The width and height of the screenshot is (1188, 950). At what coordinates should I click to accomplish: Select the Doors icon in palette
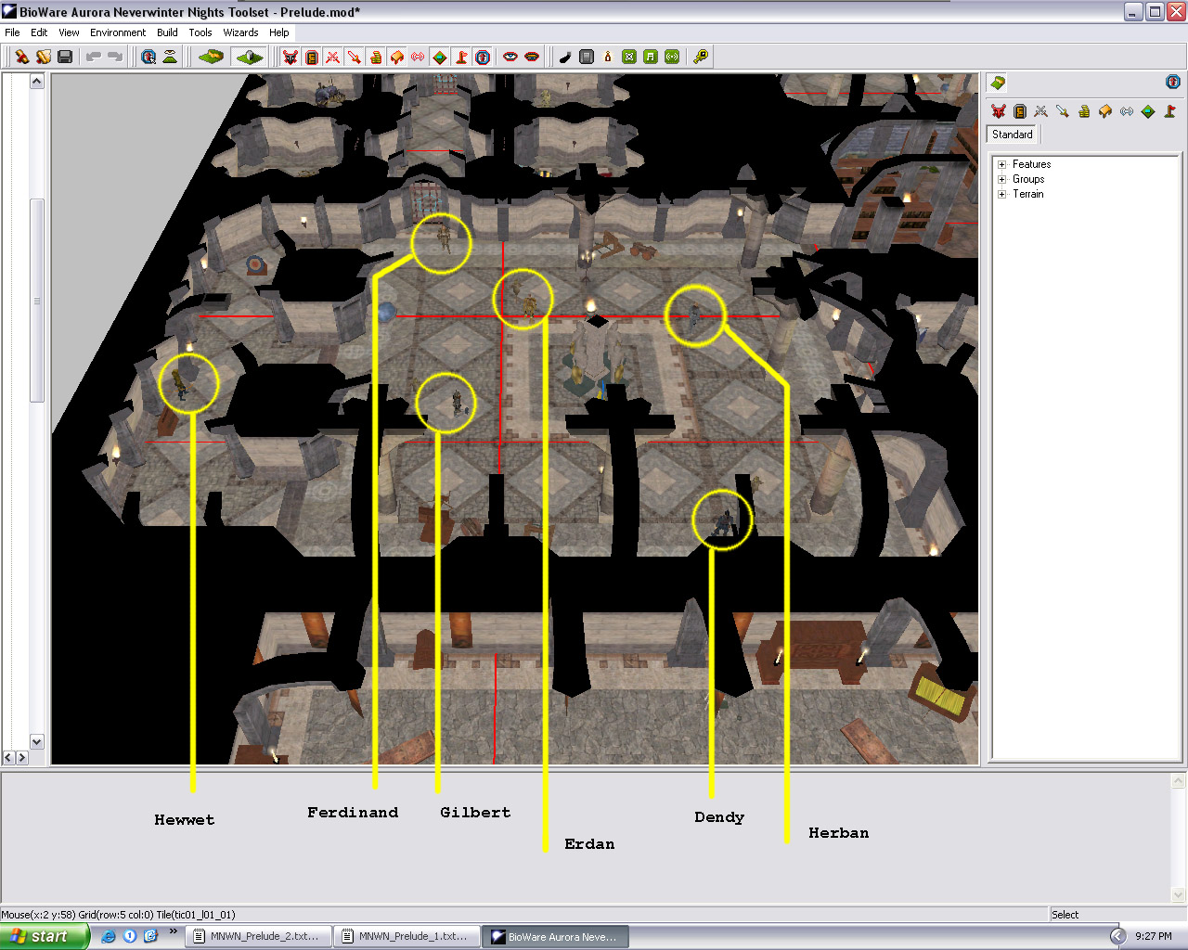1020,111
